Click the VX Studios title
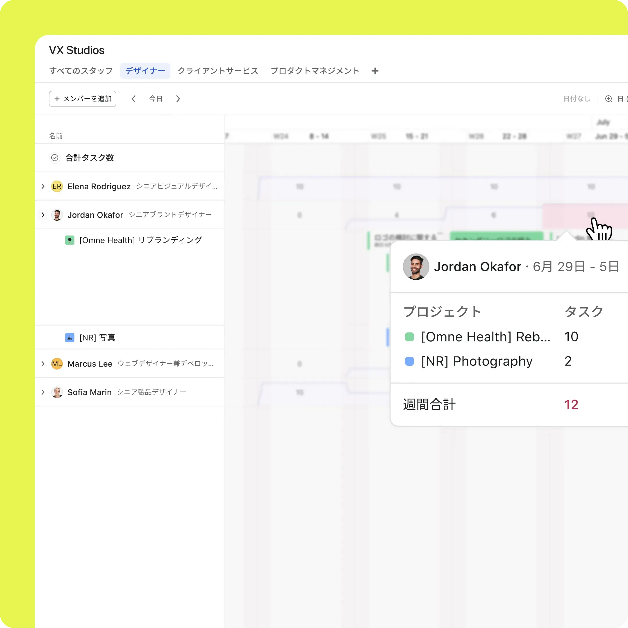This screenshot has height=628, width=628. click(x=77, y=50)
